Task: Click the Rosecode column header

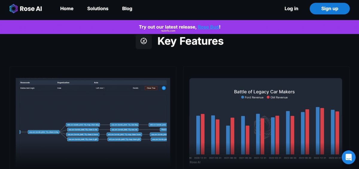Action: pos(25,83)
